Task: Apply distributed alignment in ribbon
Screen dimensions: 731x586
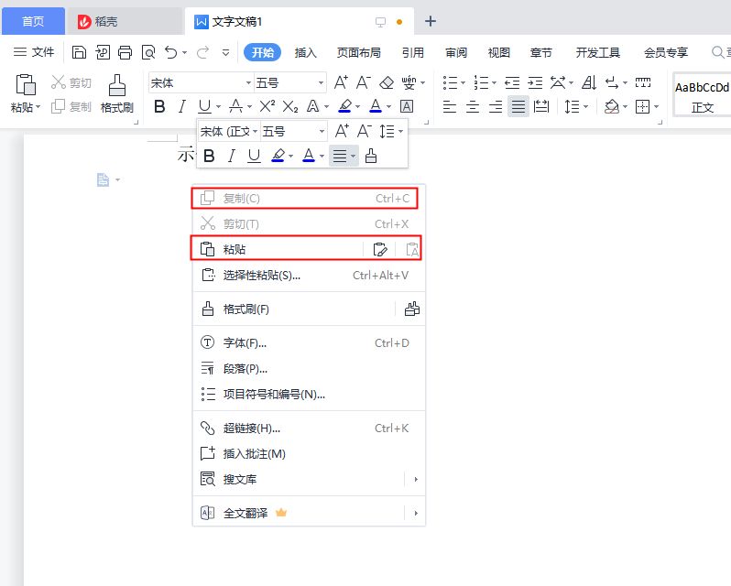Action: point(541,107)
